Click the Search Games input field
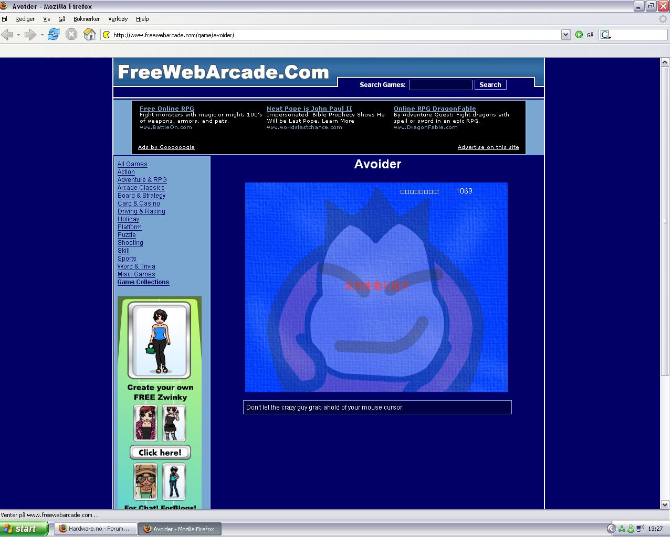The height and width of the screenshot is (537, 672). 441,85
